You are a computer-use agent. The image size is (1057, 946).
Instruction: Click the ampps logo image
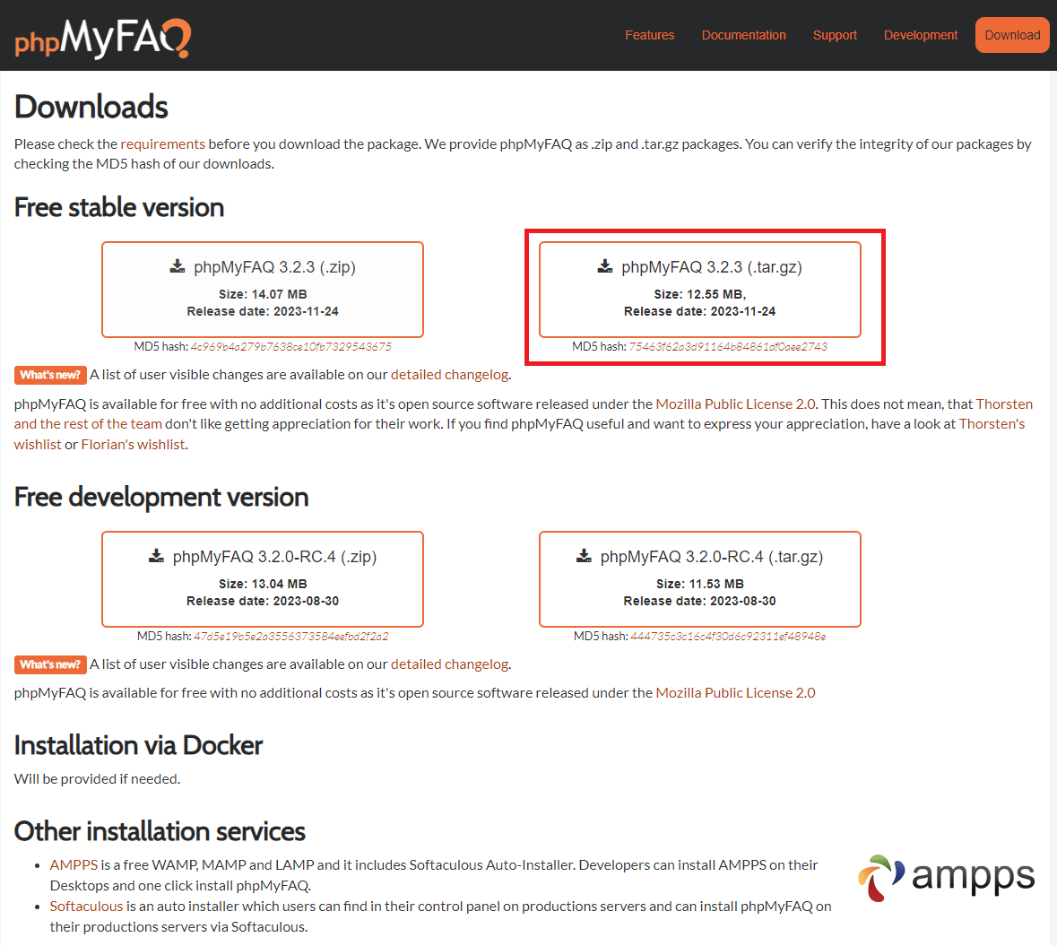(x=946, y=877)
